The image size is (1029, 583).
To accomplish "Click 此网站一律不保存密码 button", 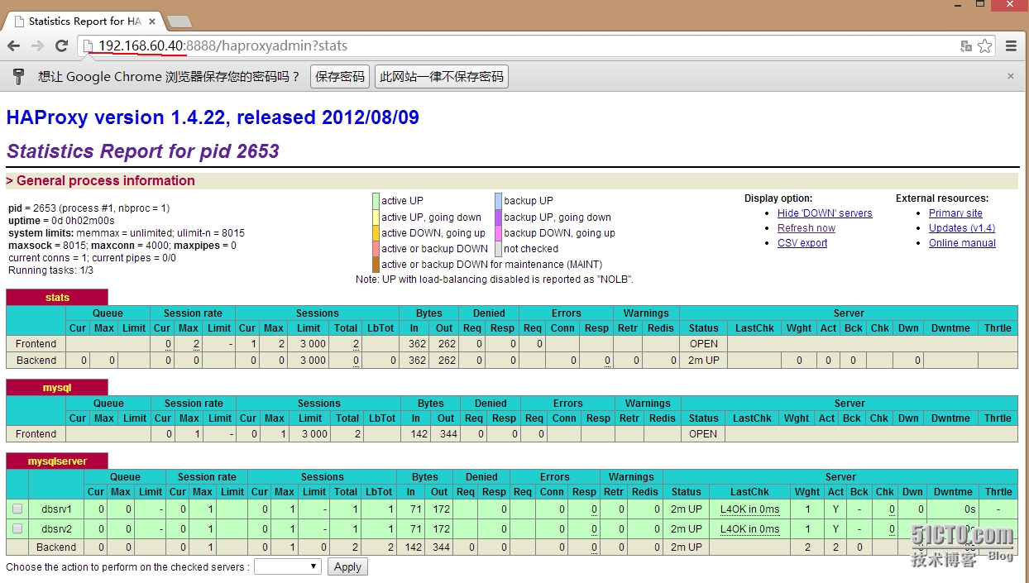I will pos(442,77).
